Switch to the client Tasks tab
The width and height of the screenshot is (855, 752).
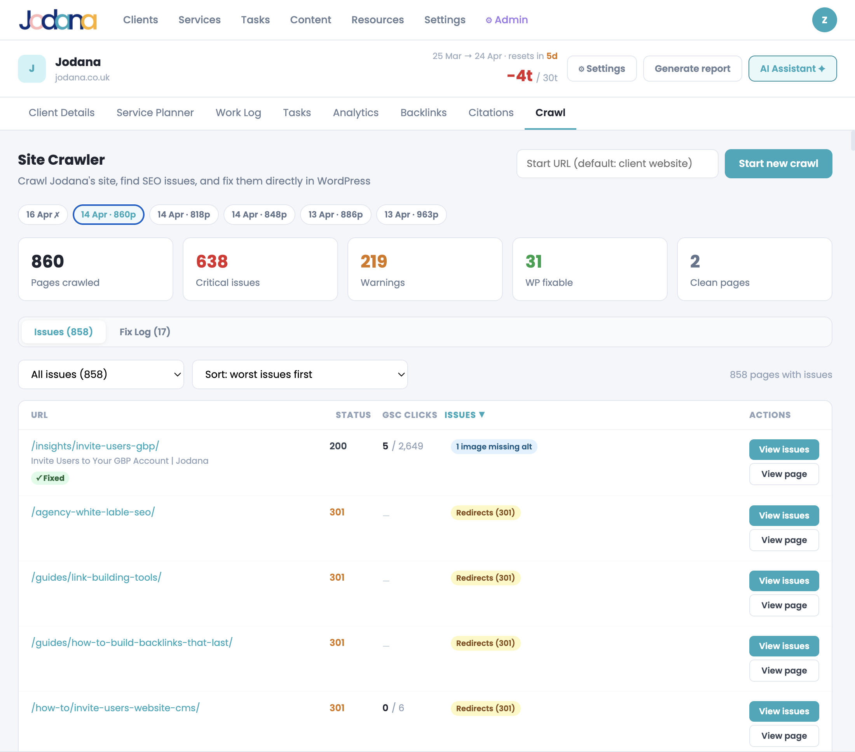click(x=297, y=112)
